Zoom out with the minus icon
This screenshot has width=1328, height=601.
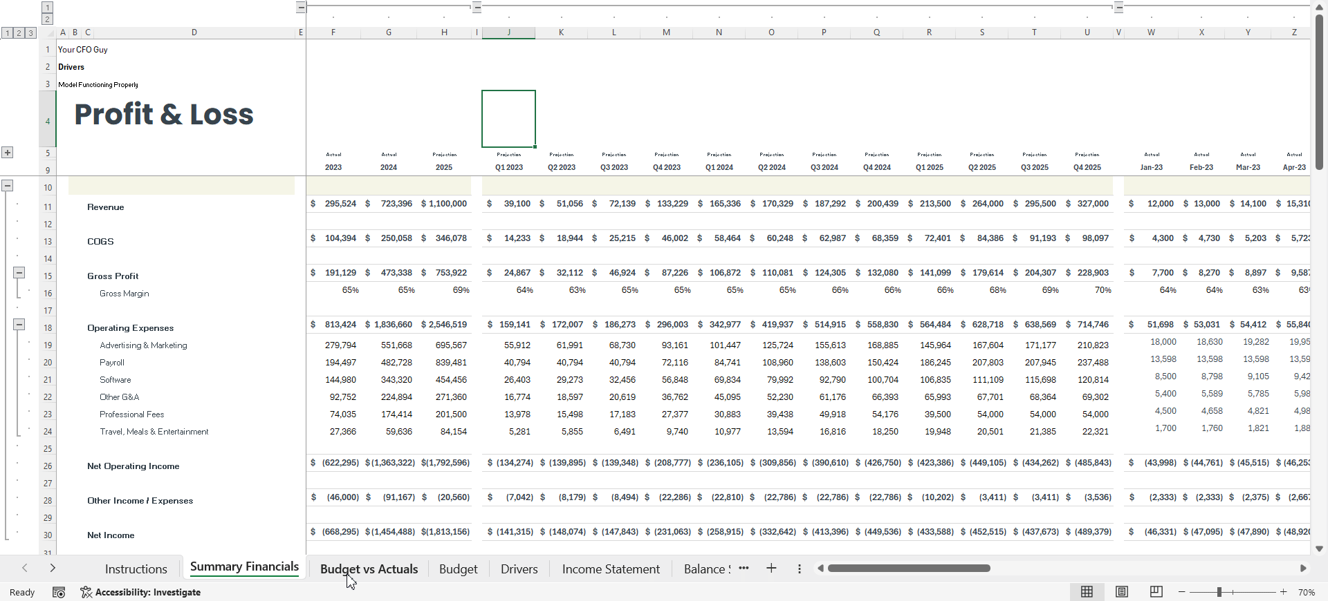tap(1181, 592)
